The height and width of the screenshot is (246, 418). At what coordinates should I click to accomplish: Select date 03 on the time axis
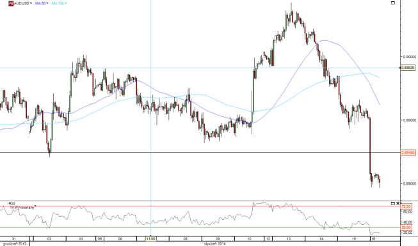[x=81, y=239]
